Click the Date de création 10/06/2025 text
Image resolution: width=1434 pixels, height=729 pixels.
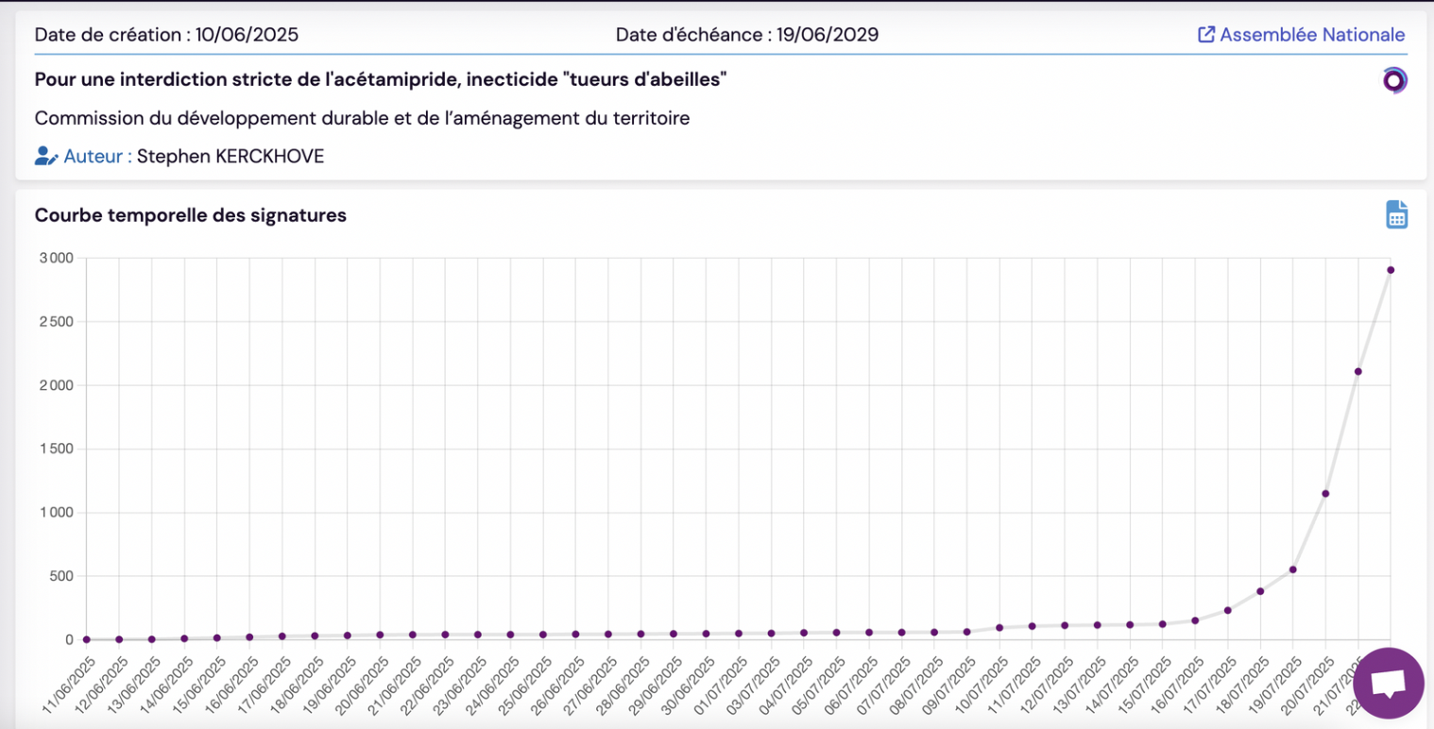[166, 35]
